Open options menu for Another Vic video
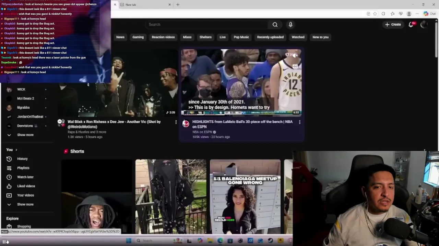Viewport: 439px width, 246px height. [x=176, y=122]
